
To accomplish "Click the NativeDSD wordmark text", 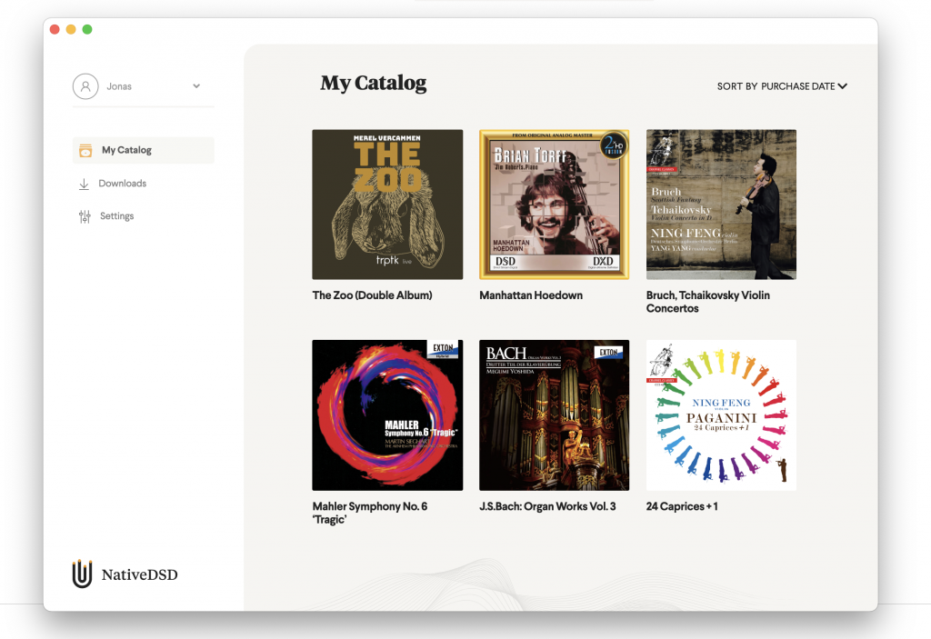I will [139, 574].
